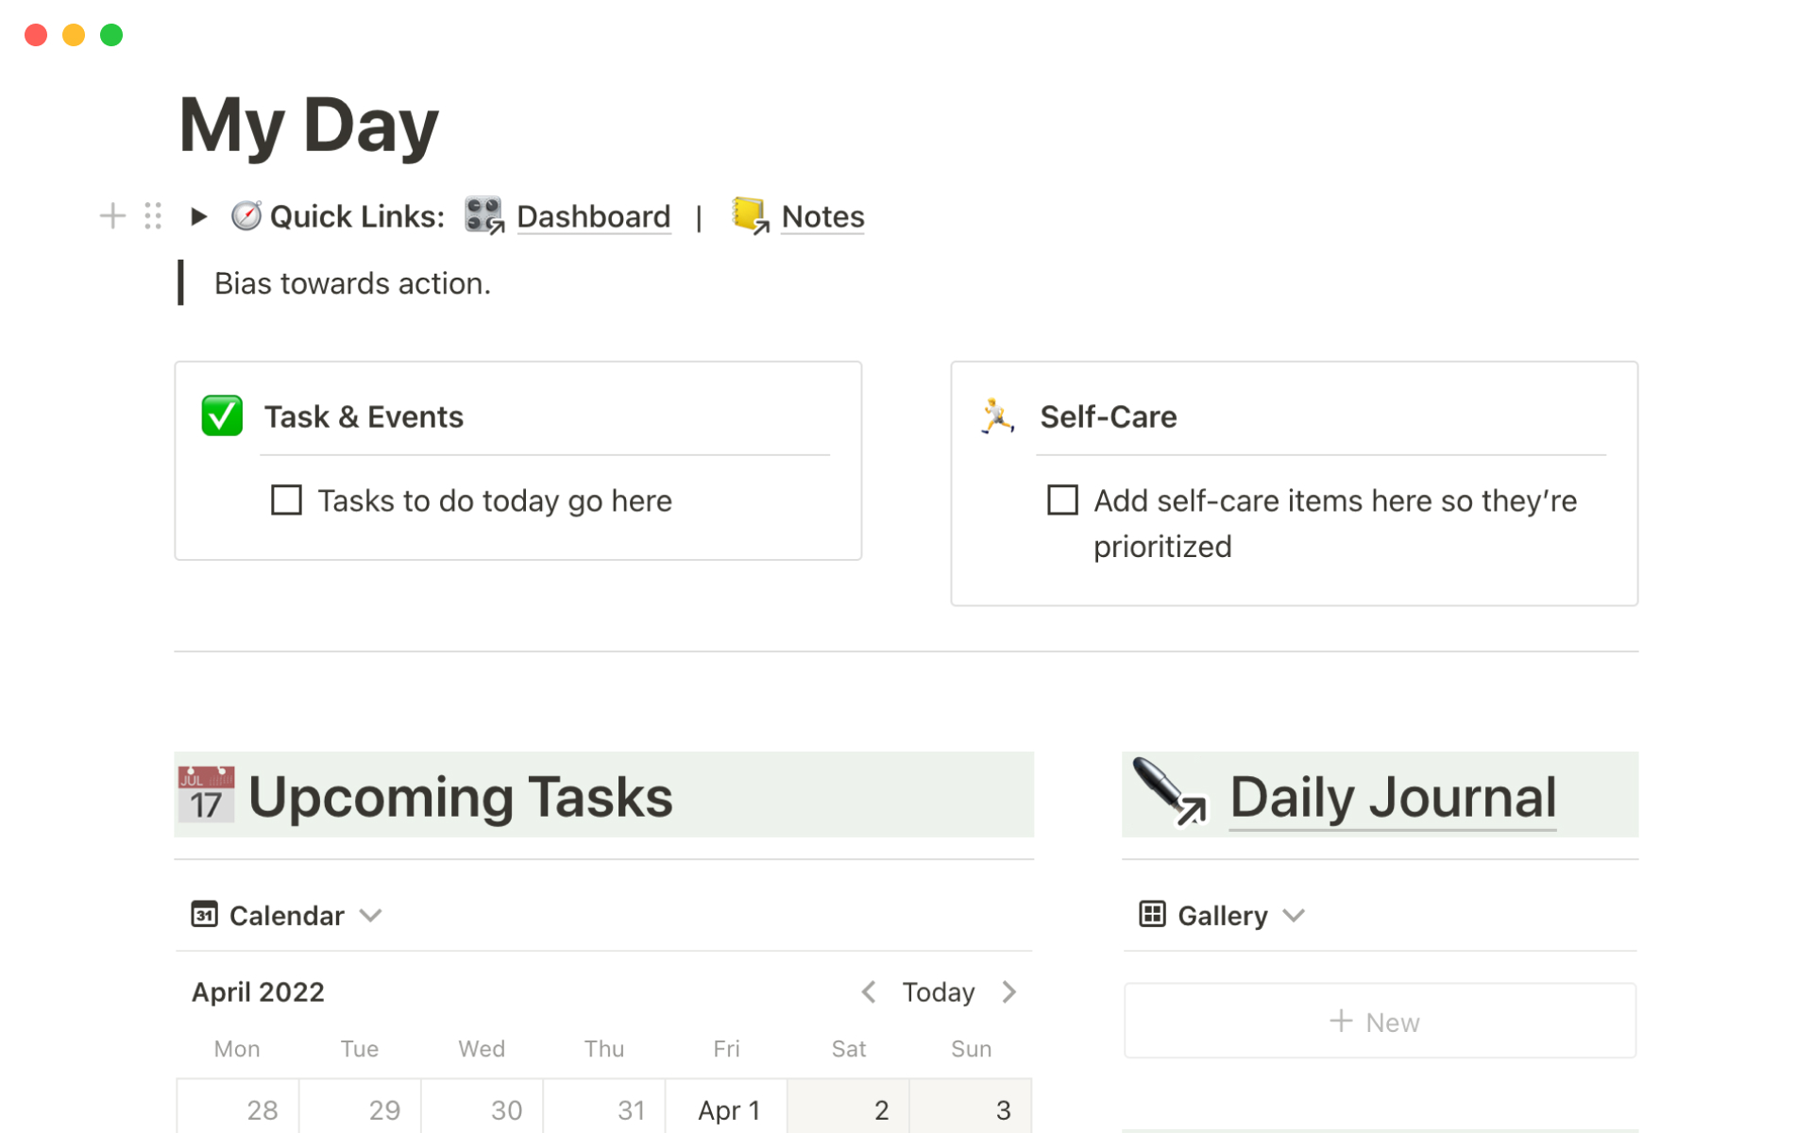Expand the Quick Links toggle triangle
Screen dimensions: 1813x1133
pyautogui.click(x=198, y=216)
